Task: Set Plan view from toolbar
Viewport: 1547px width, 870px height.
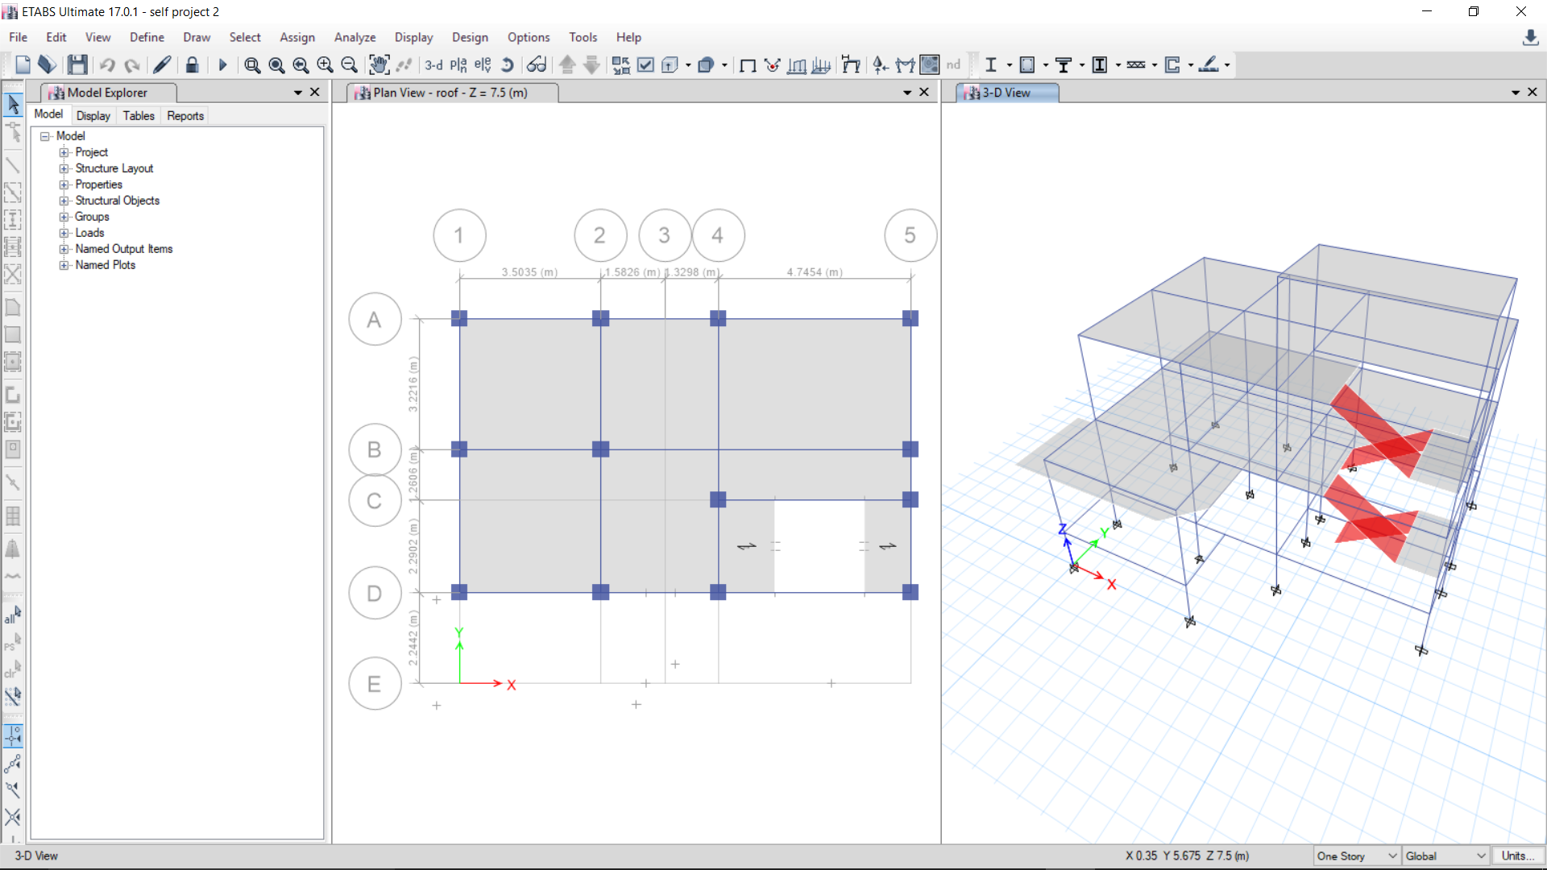Action: [x=458, y=65]
